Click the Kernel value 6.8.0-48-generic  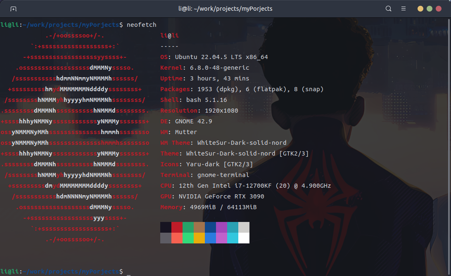[x=219, y=68]
